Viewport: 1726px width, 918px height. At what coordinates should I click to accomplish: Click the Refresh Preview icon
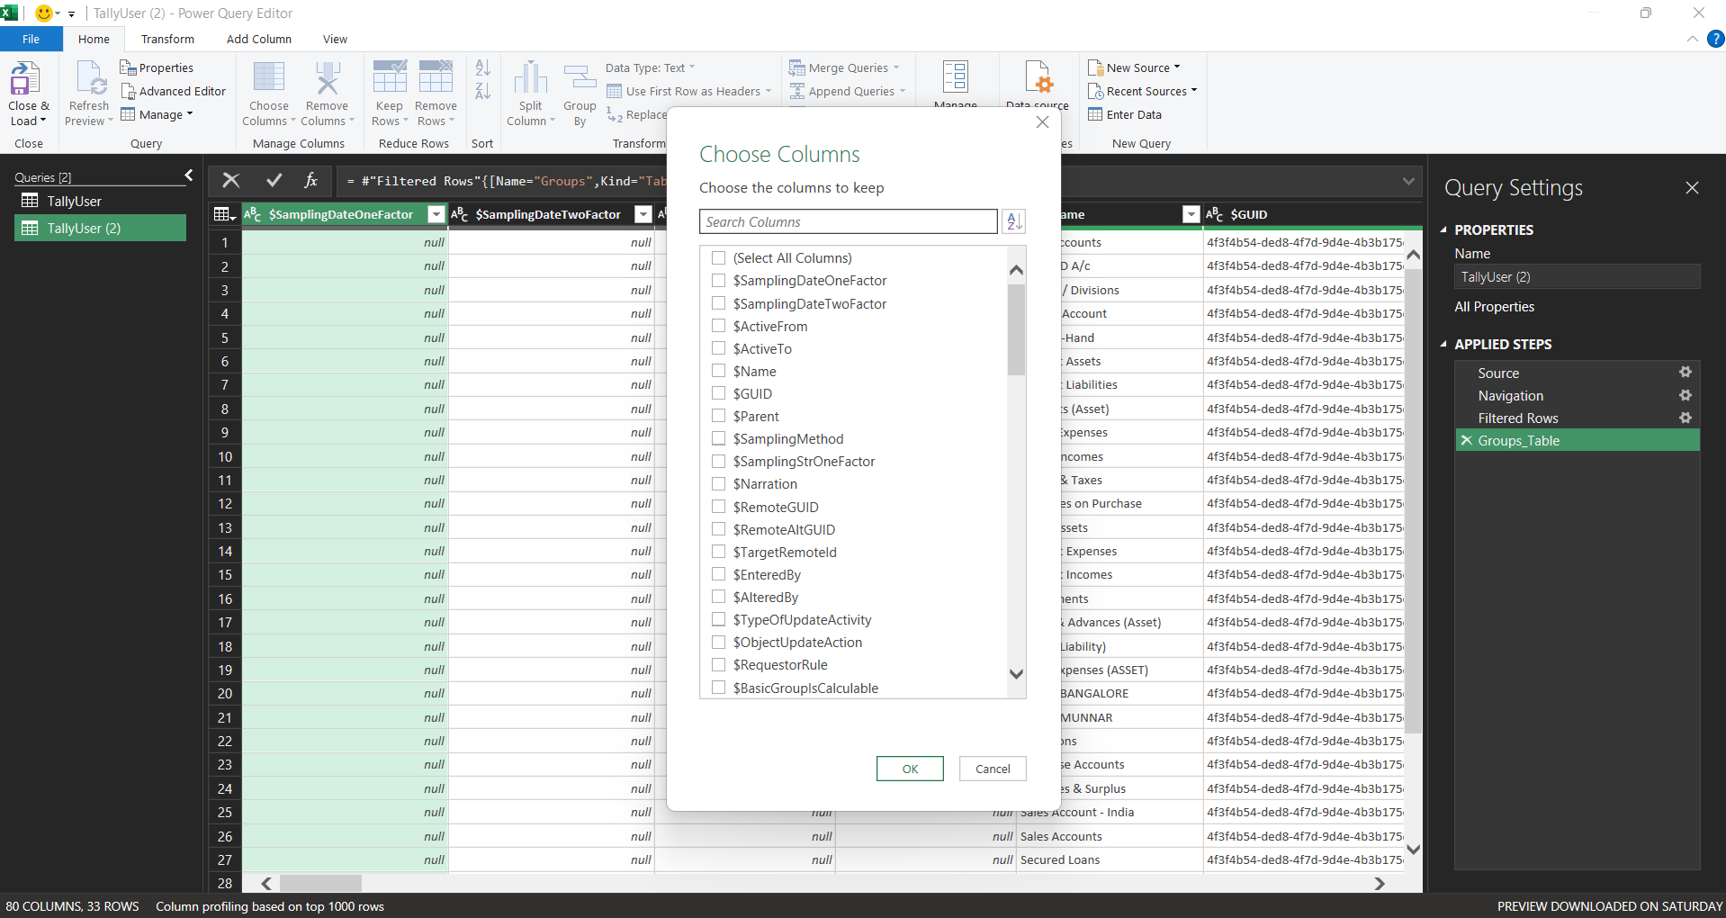90,79
